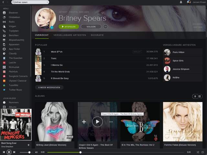Open Jeroen Kraan's profile menu

(x=197, y=2)
